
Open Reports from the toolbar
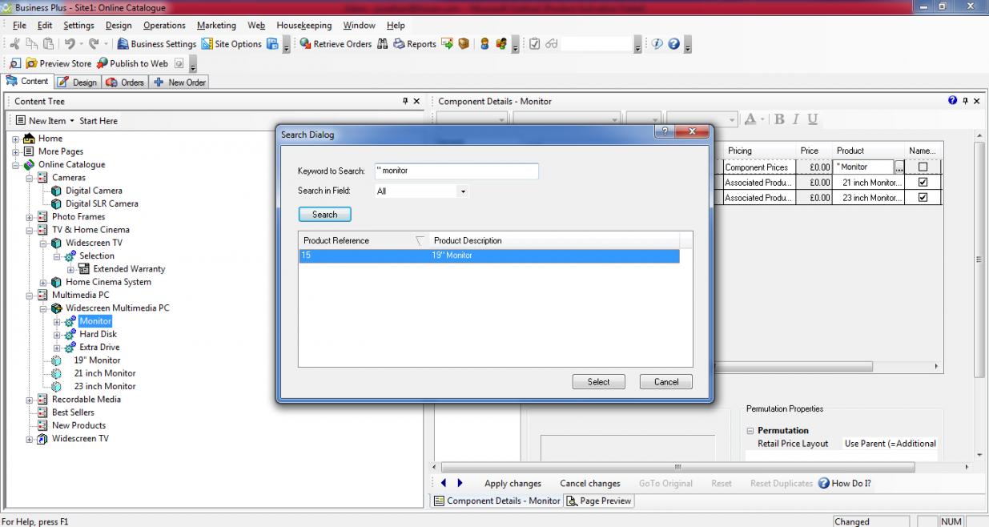point(399,44)
